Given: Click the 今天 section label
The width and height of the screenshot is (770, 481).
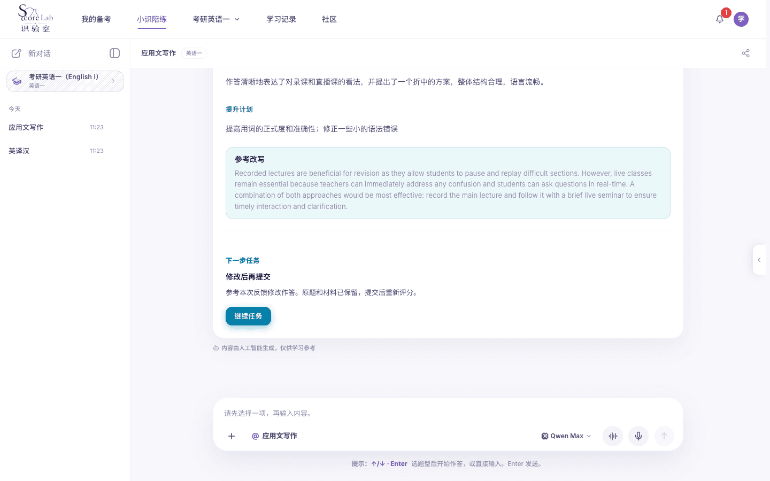Looking at the screenshot, I should pyautogui.click(x=14, y=109).
